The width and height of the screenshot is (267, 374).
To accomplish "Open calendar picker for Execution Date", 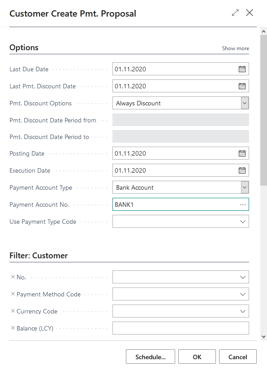I will pos(242,170).
